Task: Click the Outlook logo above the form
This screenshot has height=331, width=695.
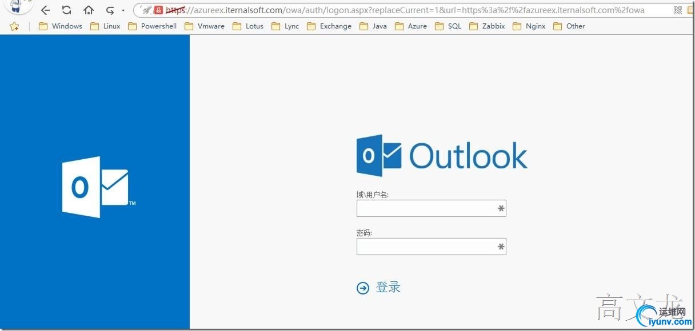Action: click(x=441, y=156)
